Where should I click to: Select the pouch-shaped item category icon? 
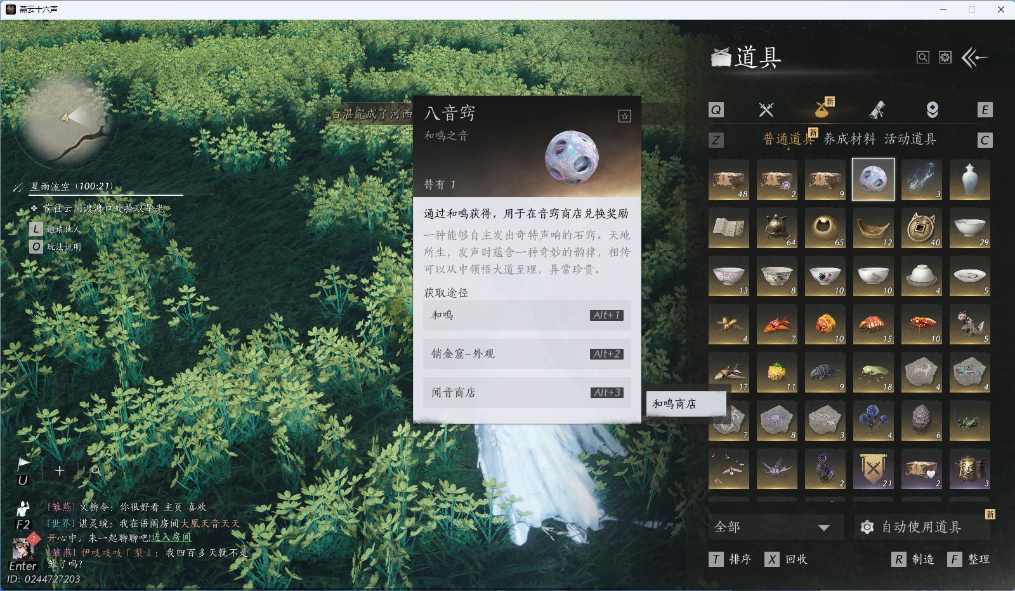[x=822, y=110]
